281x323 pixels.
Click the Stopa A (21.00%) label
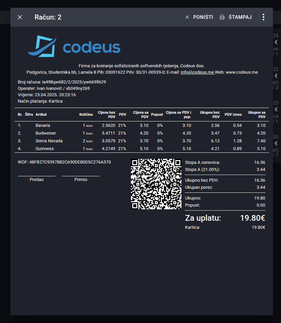[x=202, y=170]
